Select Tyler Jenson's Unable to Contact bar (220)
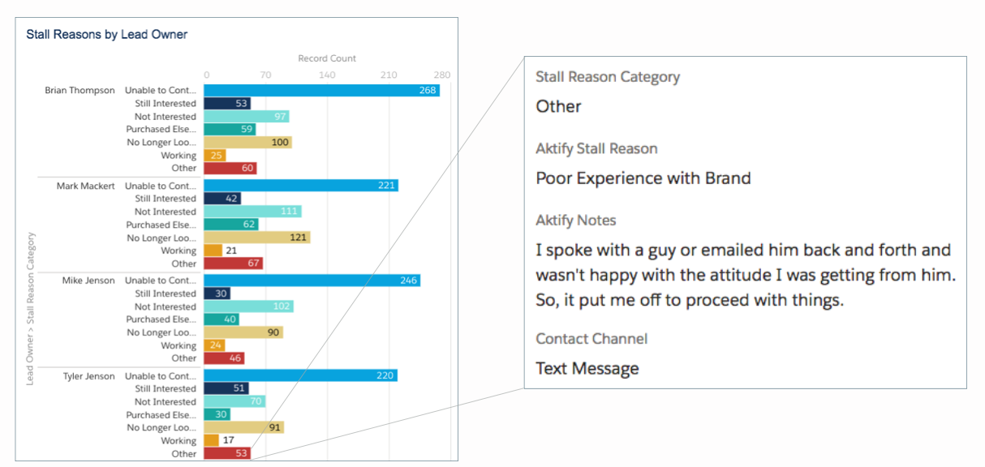Viewport: 985px width, 467px height. click(300, 375)
